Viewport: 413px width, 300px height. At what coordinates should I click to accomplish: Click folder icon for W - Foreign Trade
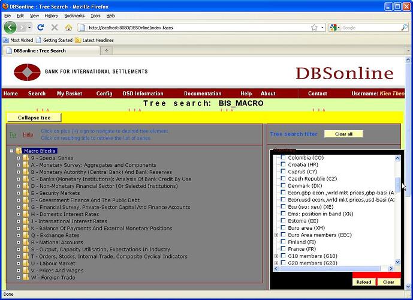26,277
